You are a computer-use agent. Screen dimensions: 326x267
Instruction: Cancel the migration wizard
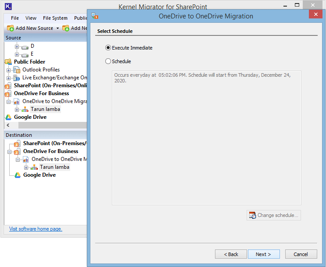point(301,254)
